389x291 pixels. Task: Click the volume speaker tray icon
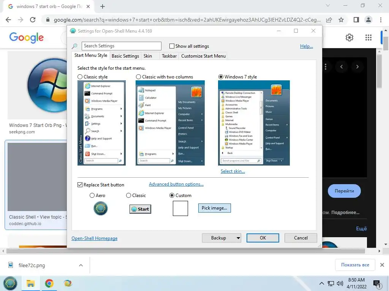point(340,283)
